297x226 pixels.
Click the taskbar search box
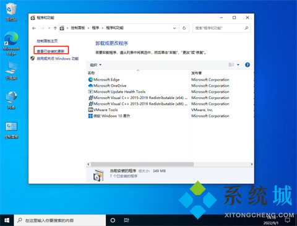[x=60, y=220]
